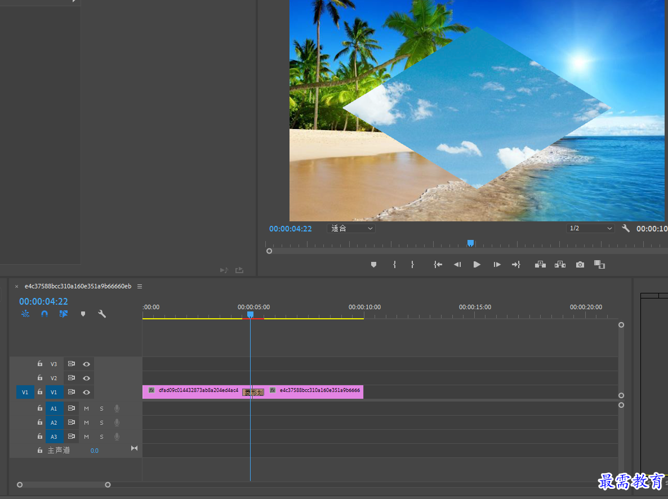Open 1/2 playback resolution dropdown
The image size is (668, 499).
590,229
